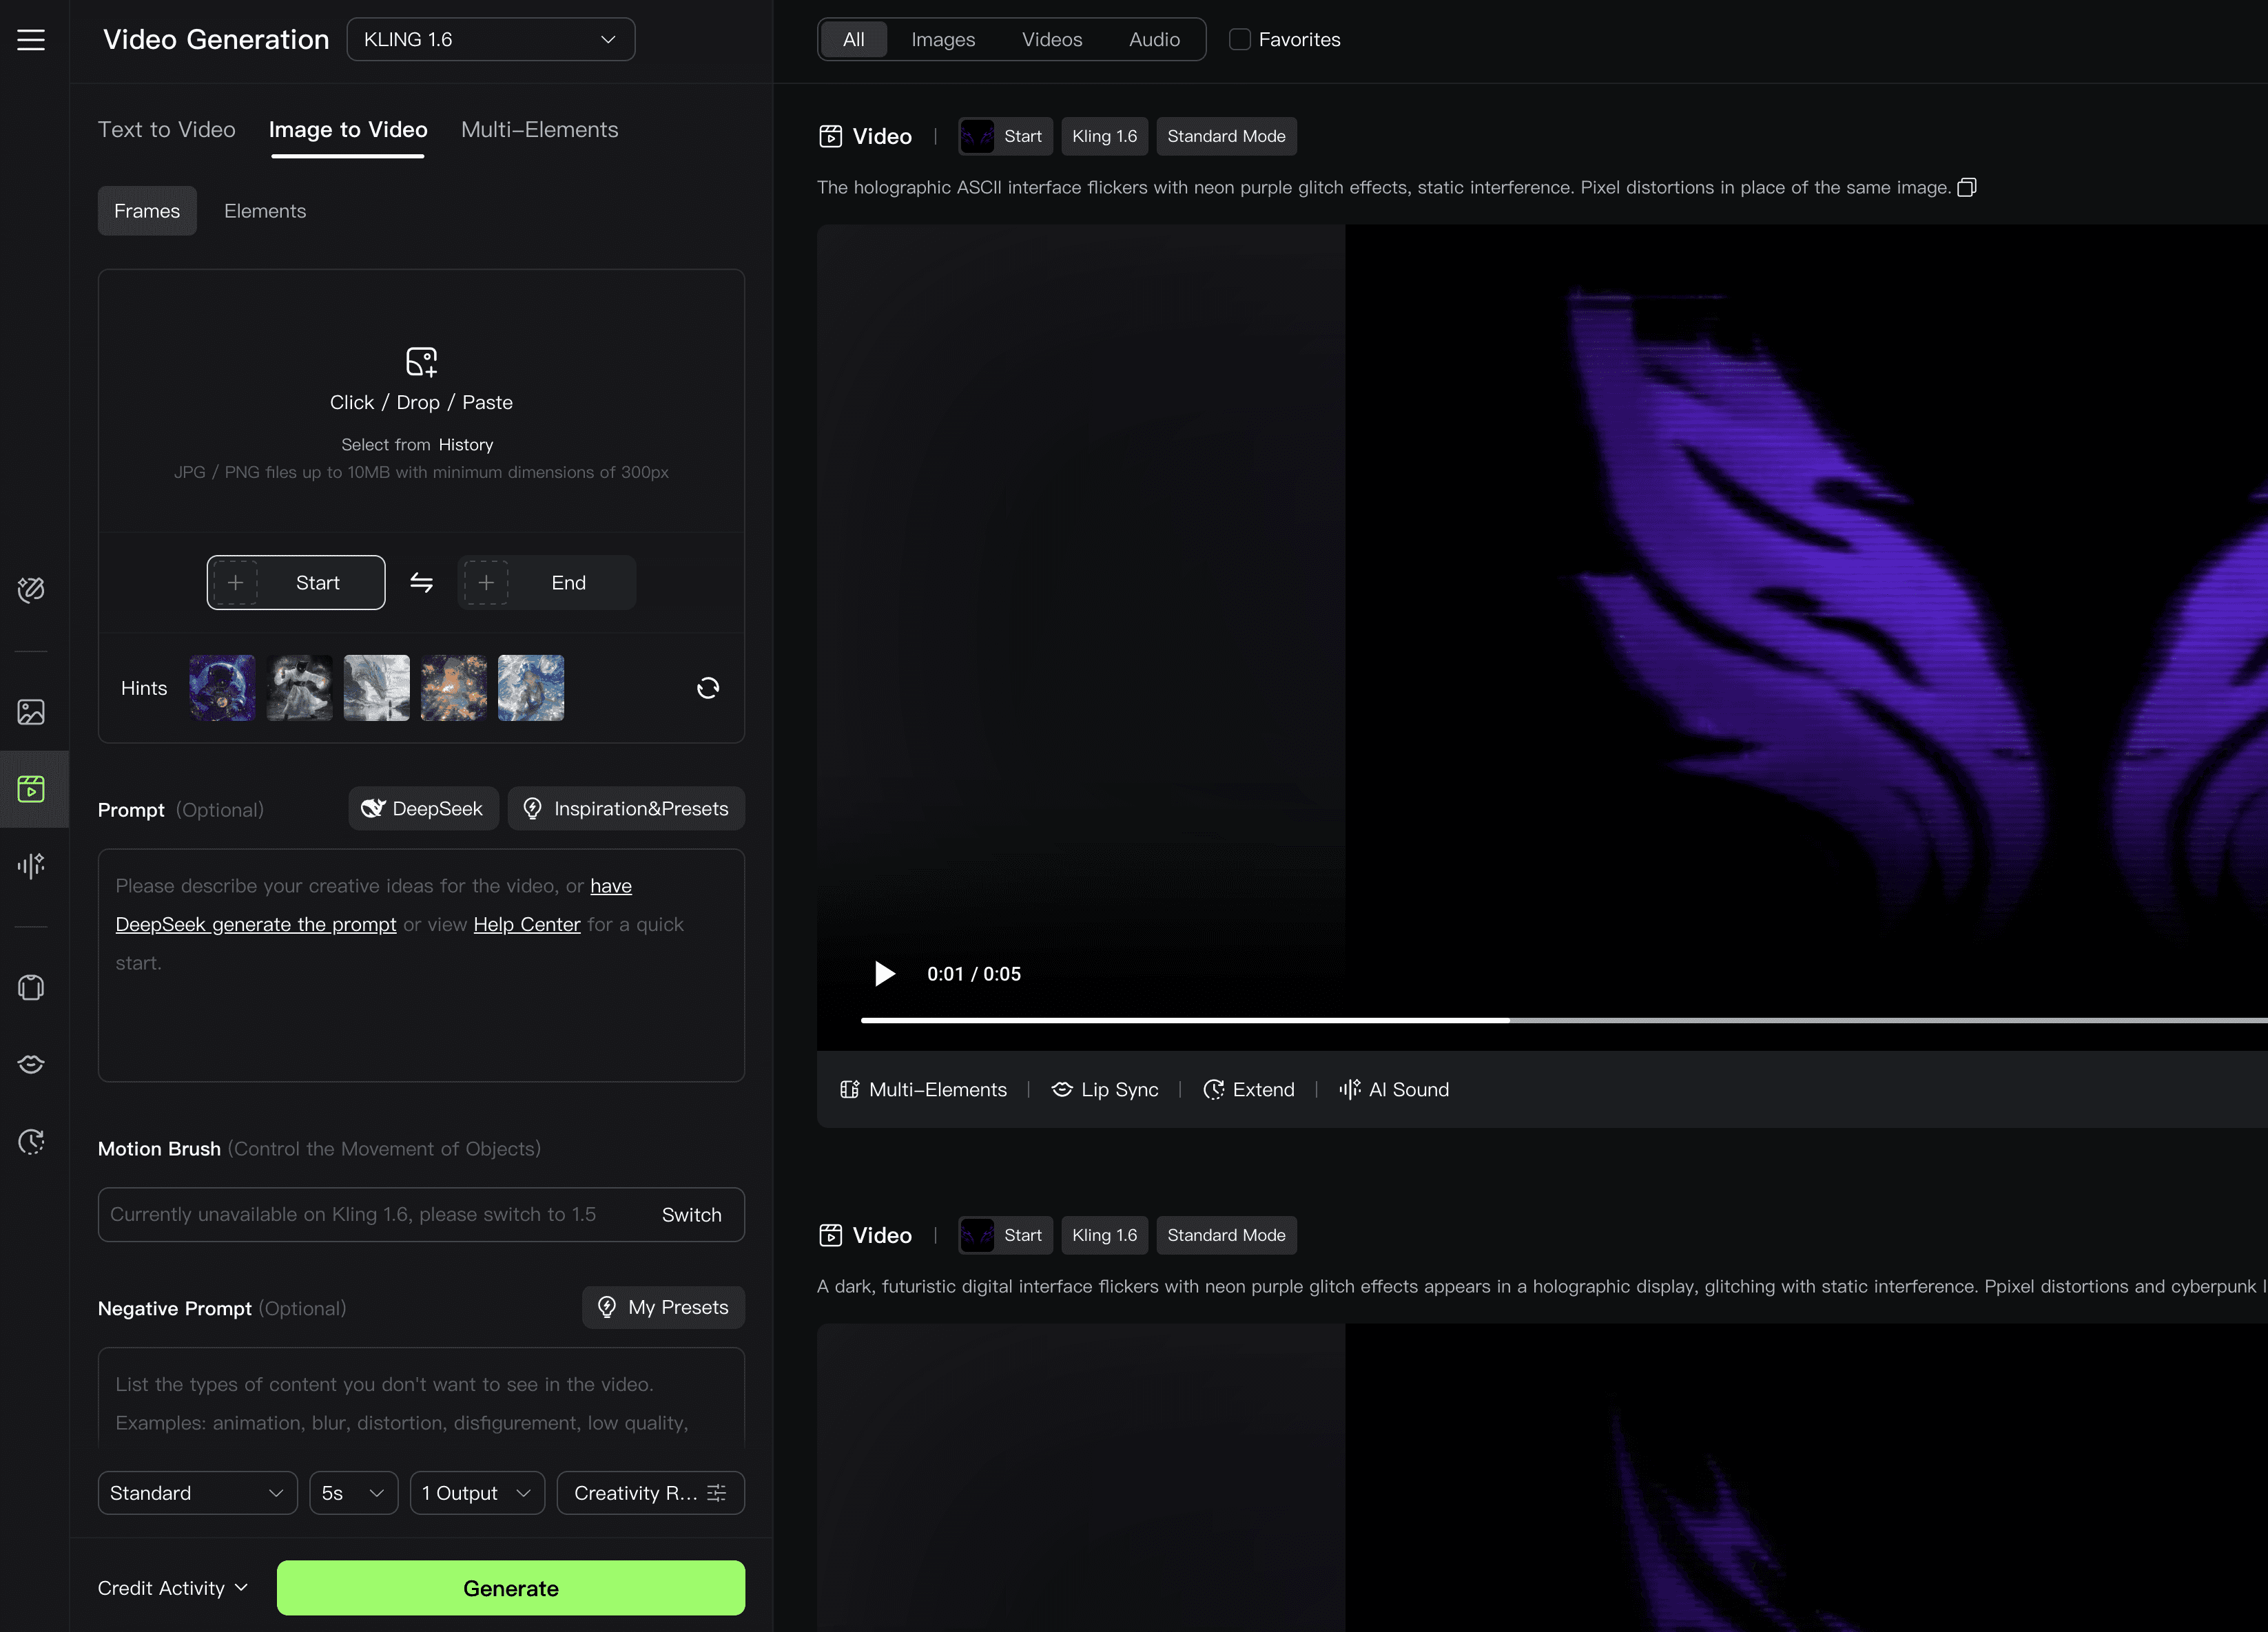This screenshot has width=2268, height=1632.
Task: Filter history by Images
Action: click(943, 40)
